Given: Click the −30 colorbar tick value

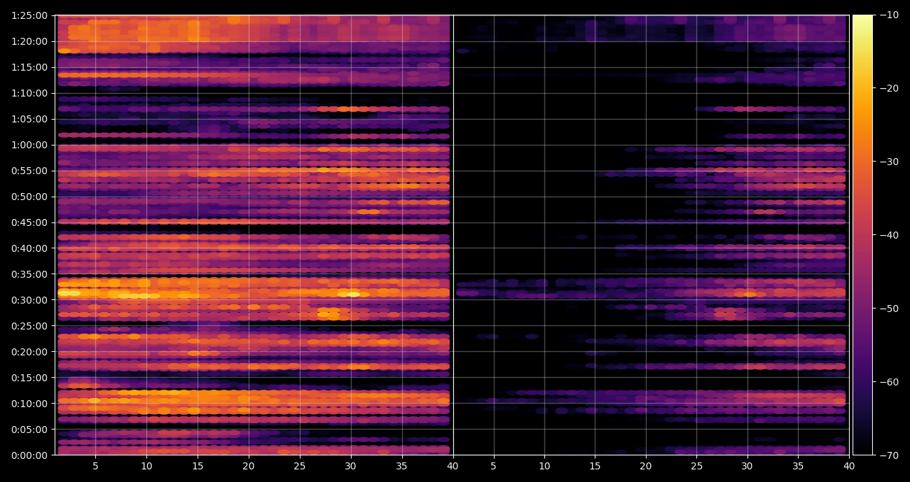Looking at the screenshot, I should pyautogui.click(x=890, y=162).
